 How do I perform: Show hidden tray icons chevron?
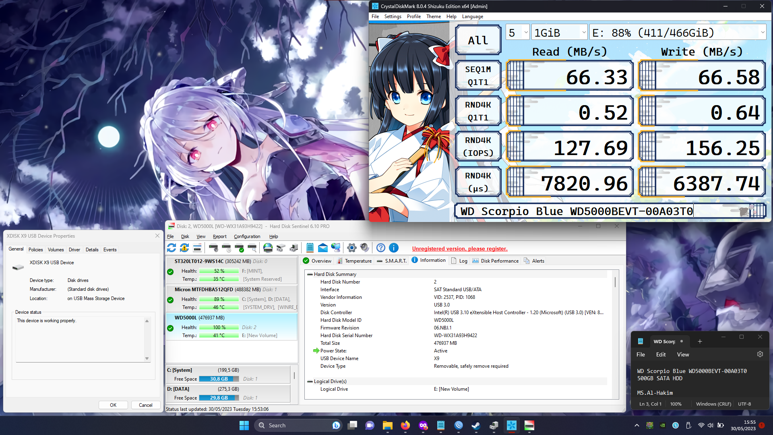tap(637, 425)
